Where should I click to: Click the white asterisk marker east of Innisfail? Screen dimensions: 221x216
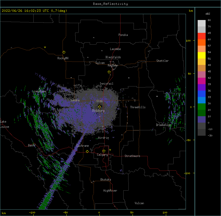129,78
